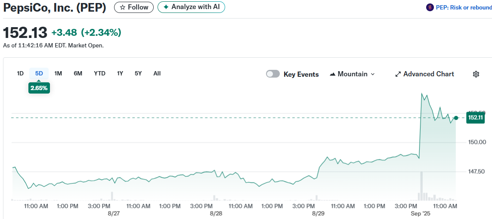Click the 8/29 date axis label
This screenshot has height=219, width=492.
318,213
